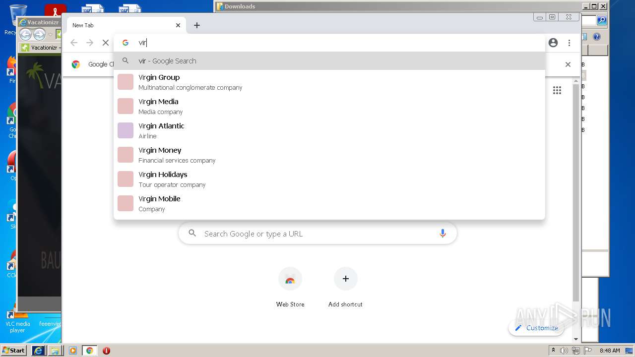Screen dimensions: 635x357
Task: Stop page loading with the X button
Action: 106,43
